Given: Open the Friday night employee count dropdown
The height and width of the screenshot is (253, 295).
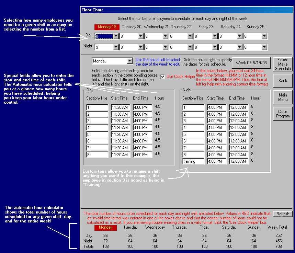Looking at the screenshot, I should click(x=215, y=47).
